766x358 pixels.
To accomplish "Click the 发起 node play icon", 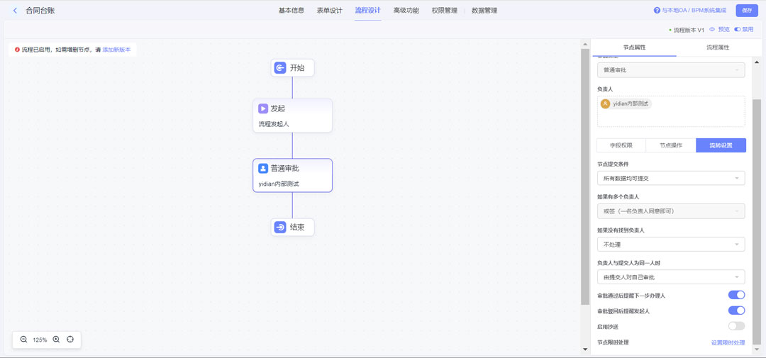I will (x=262, y=108).
